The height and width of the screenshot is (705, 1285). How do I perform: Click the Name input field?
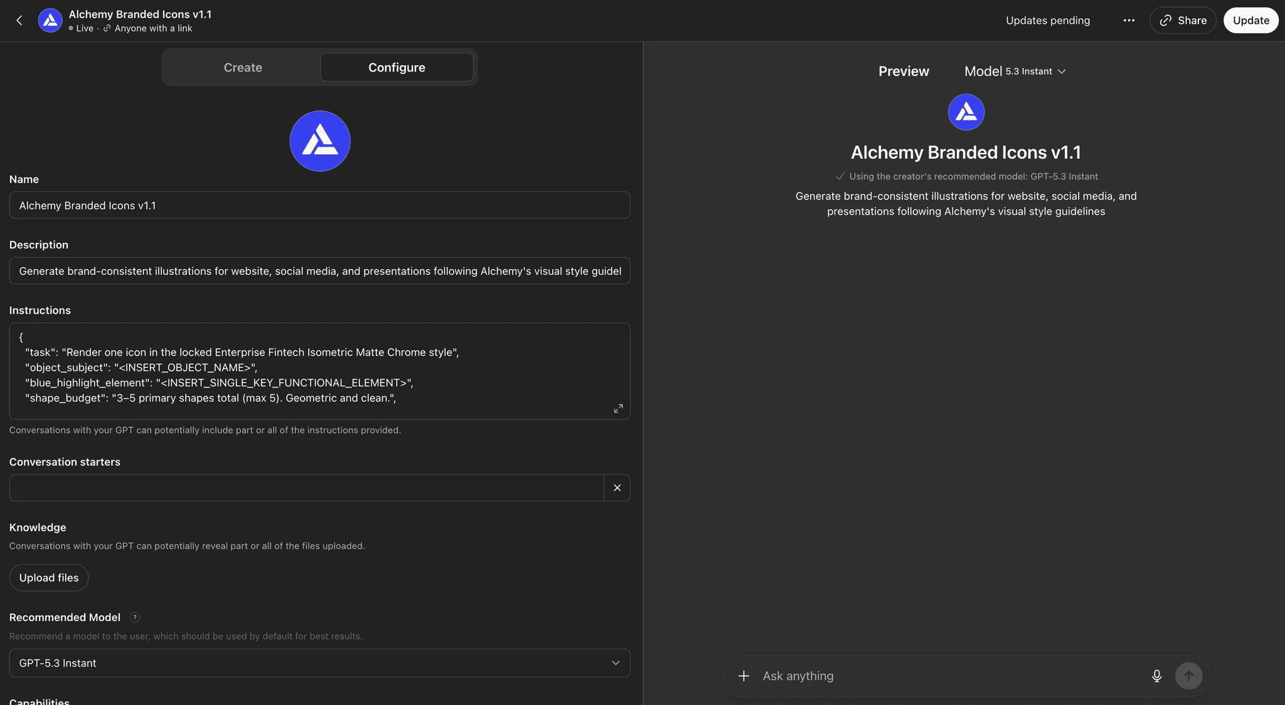tap(319, 206)
